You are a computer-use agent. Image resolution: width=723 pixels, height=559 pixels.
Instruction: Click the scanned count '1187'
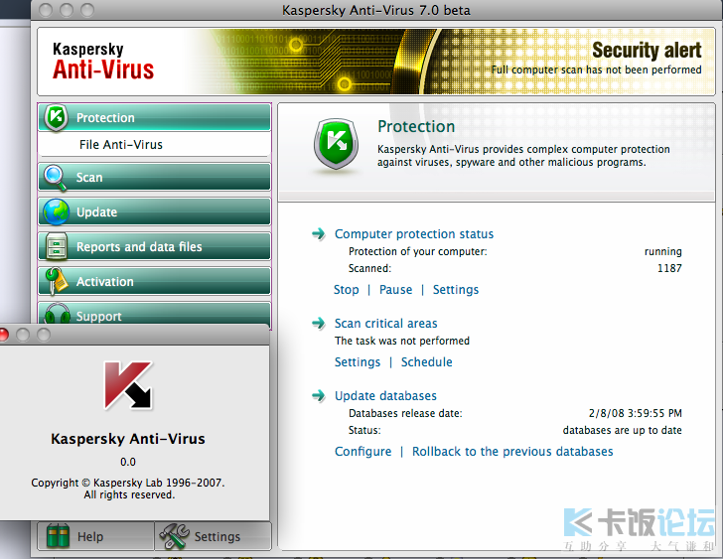pos(669,268)
